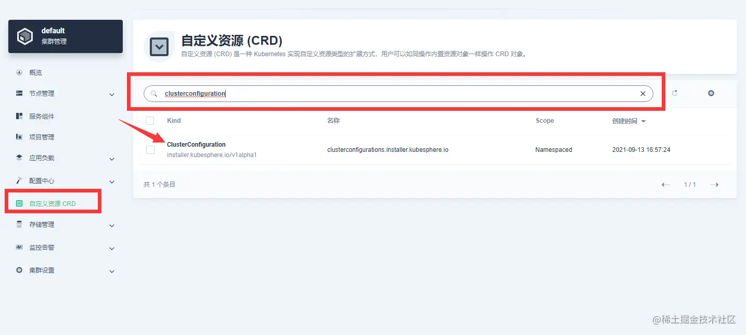
Task: Click the CRD page header icon
Action: tap(159, 47)
